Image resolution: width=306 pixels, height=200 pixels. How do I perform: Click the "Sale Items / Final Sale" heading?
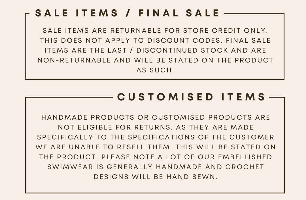[x=127, y=13]
